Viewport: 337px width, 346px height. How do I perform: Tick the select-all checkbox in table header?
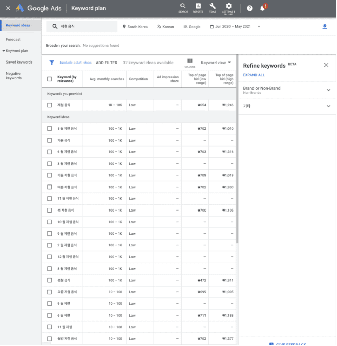click(50, 79)
